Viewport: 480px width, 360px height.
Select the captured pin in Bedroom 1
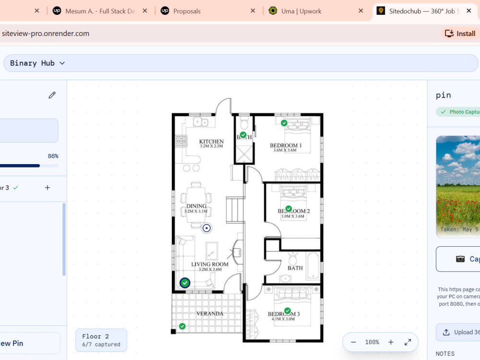(284, 123)
